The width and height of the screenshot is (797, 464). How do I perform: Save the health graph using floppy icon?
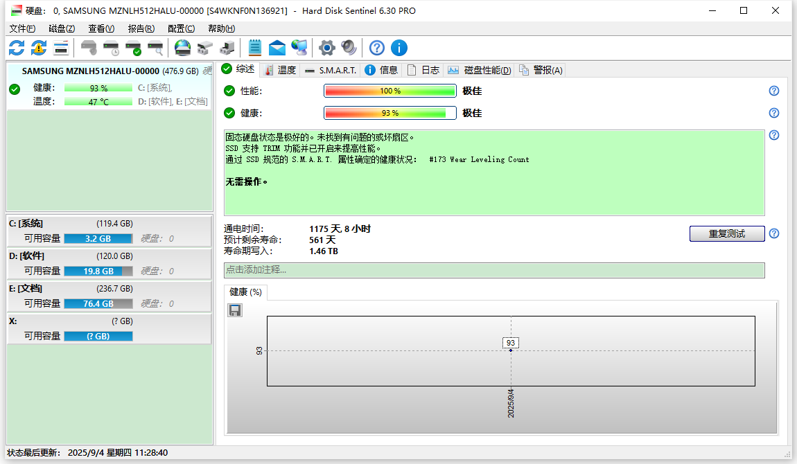[235, 310]
